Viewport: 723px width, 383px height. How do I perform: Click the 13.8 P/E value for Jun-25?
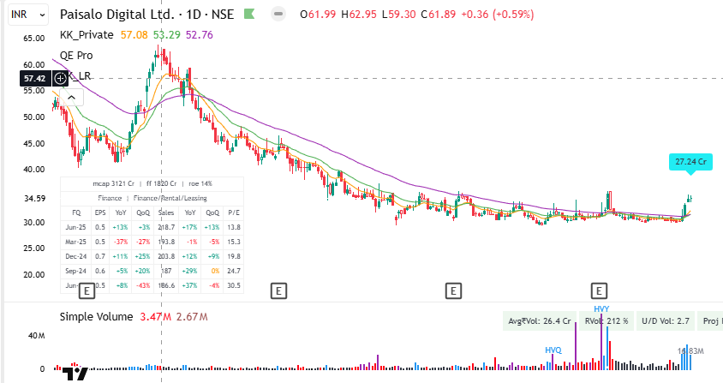(x=234, y=228)
